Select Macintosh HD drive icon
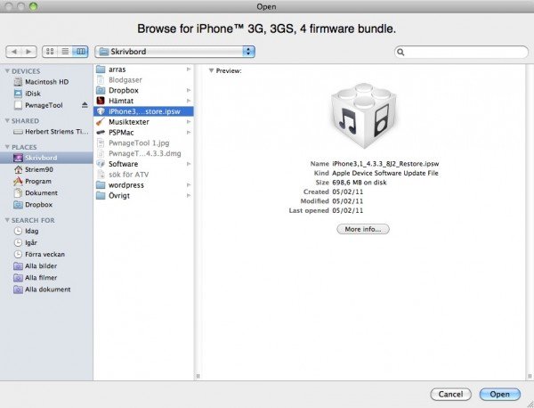This screenshot has height=408, width=534. pyautogui.click(x=18, y=82)
